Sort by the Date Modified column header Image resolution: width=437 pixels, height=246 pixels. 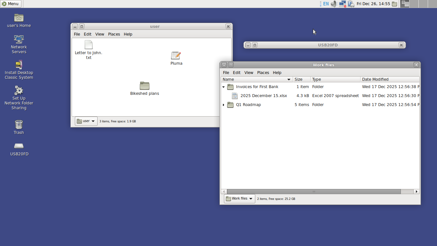tap(389, 79)
